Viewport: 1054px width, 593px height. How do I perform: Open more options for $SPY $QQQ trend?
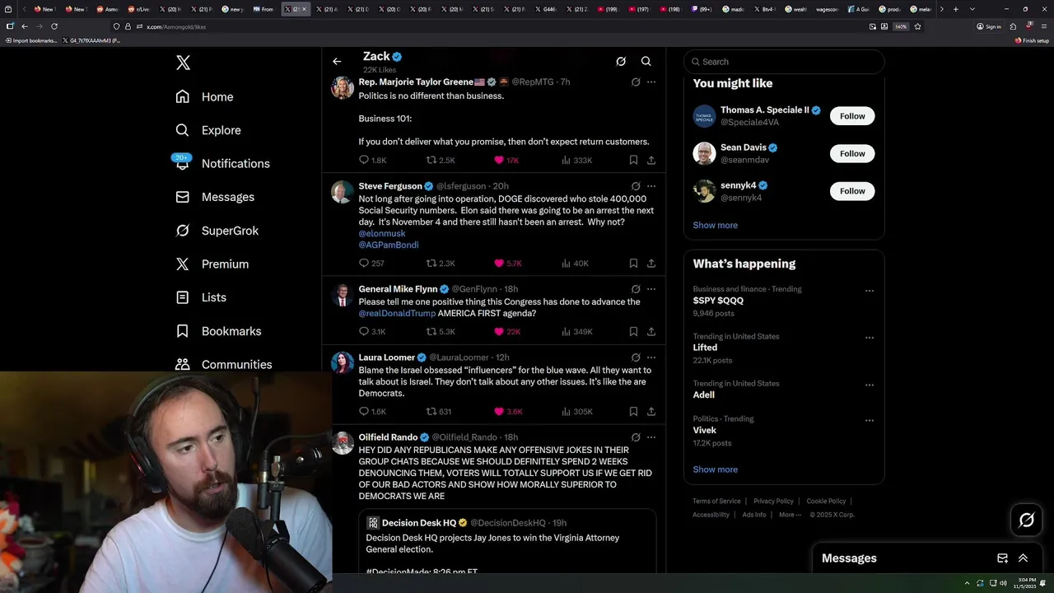[x=869, y=291]
